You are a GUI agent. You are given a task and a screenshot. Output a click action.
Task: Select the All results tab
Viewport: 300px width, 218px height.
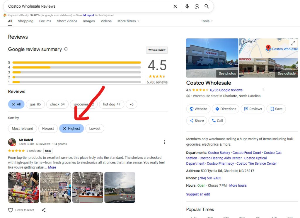click(x=10, y=21)
